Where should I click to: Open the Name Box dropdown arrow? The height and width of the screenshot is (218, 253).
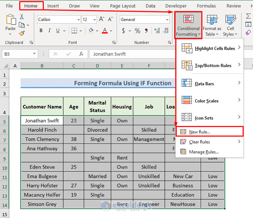(x=34, y=54)
